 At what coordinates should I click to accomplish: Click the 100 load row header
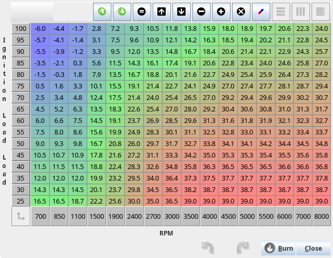(21, 28)
